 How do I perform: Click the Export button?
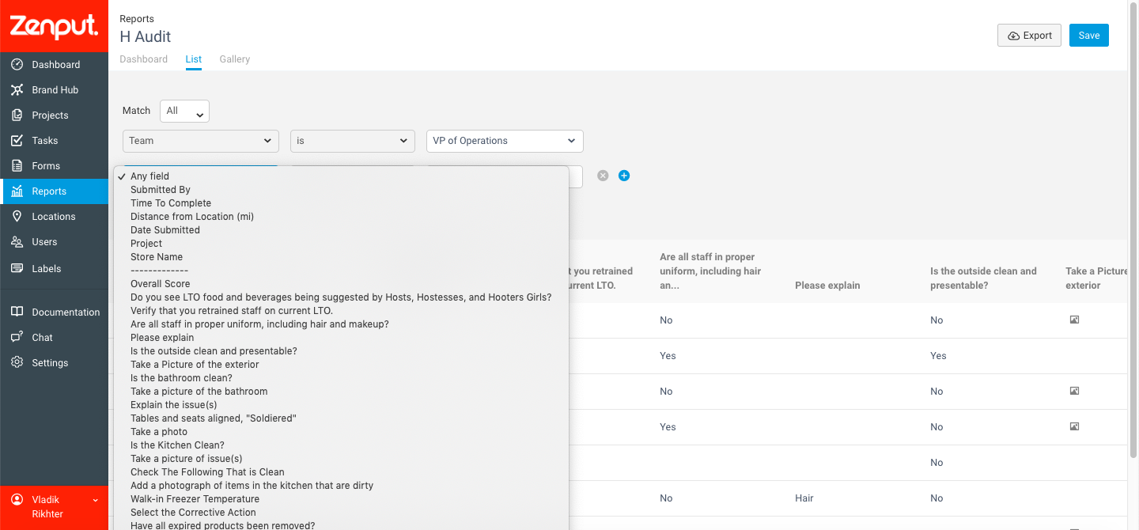tap(1030, 36)
